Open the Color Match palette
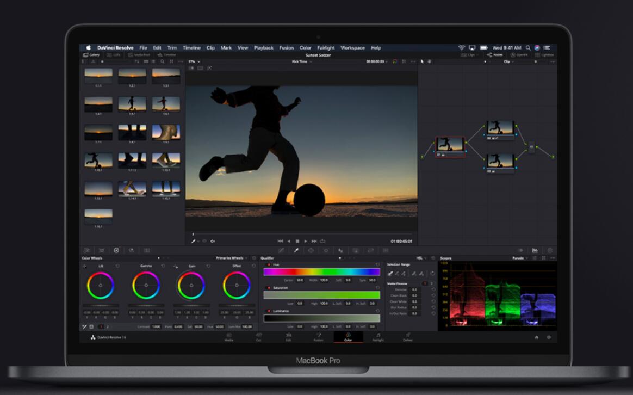This screenshot has height=395, width=633. coord(102,250)
